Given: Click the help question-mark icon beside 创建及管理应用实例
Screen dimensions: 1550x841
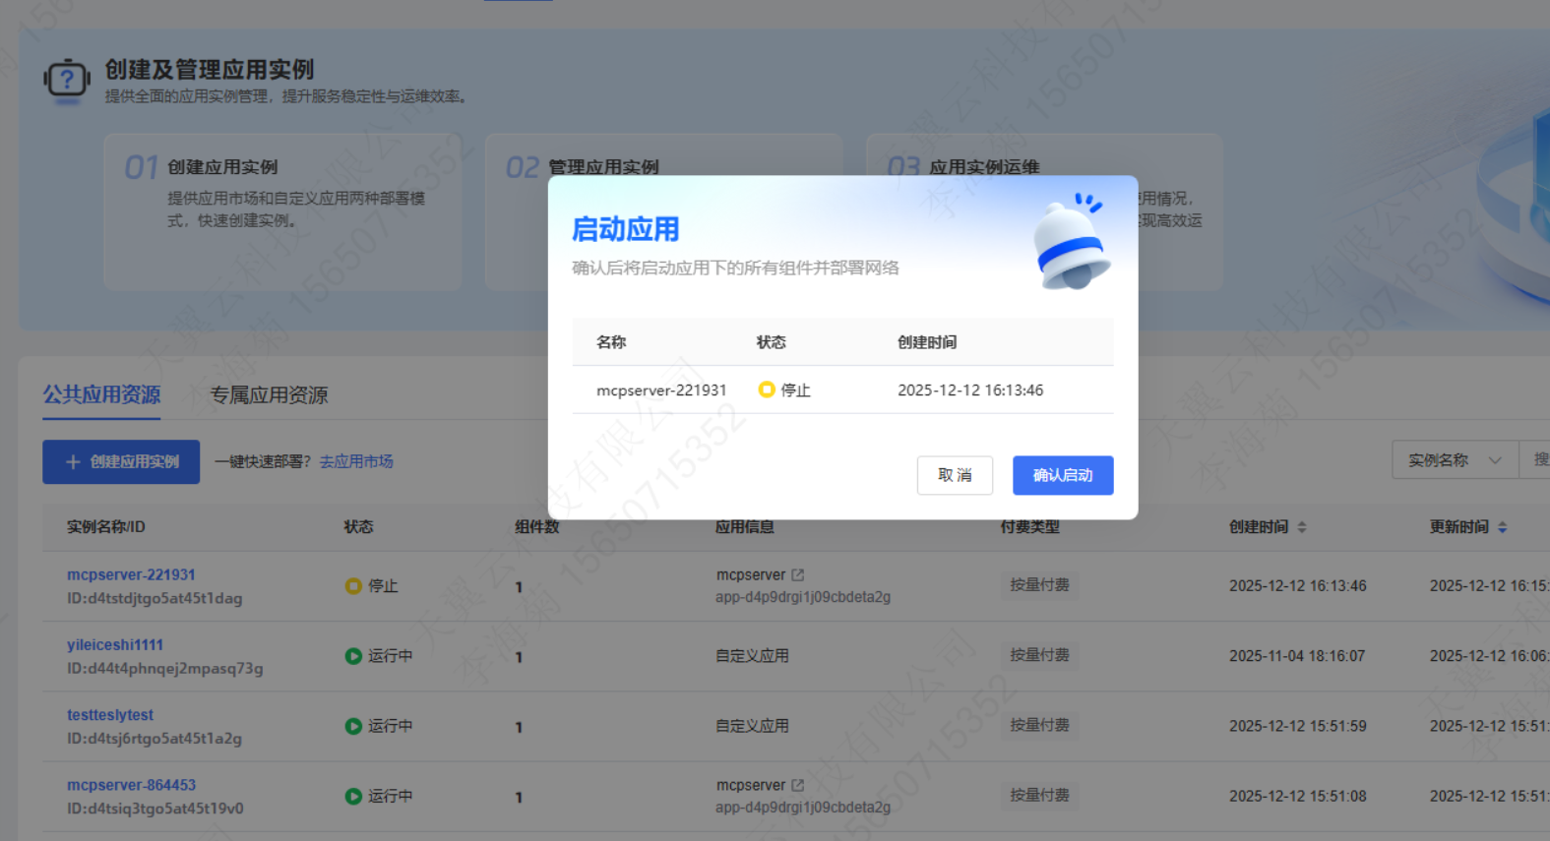Looking at the screenshot, I should pyautogui.click(x=67, y=80).
